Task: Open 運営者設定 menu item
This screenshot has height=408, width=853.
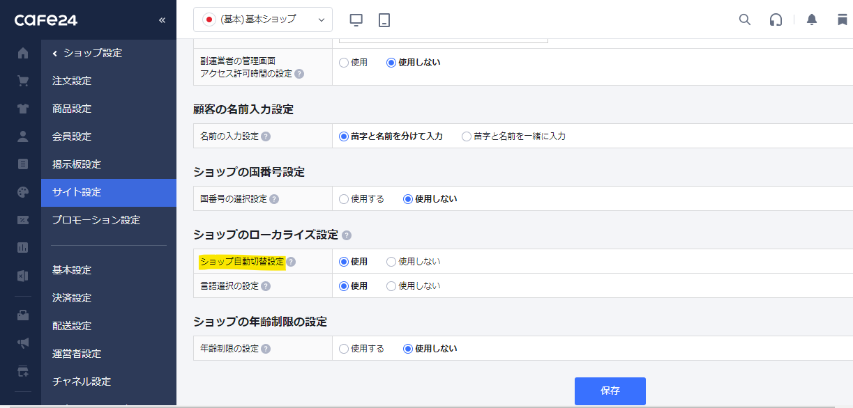Action: coord(109,354)
